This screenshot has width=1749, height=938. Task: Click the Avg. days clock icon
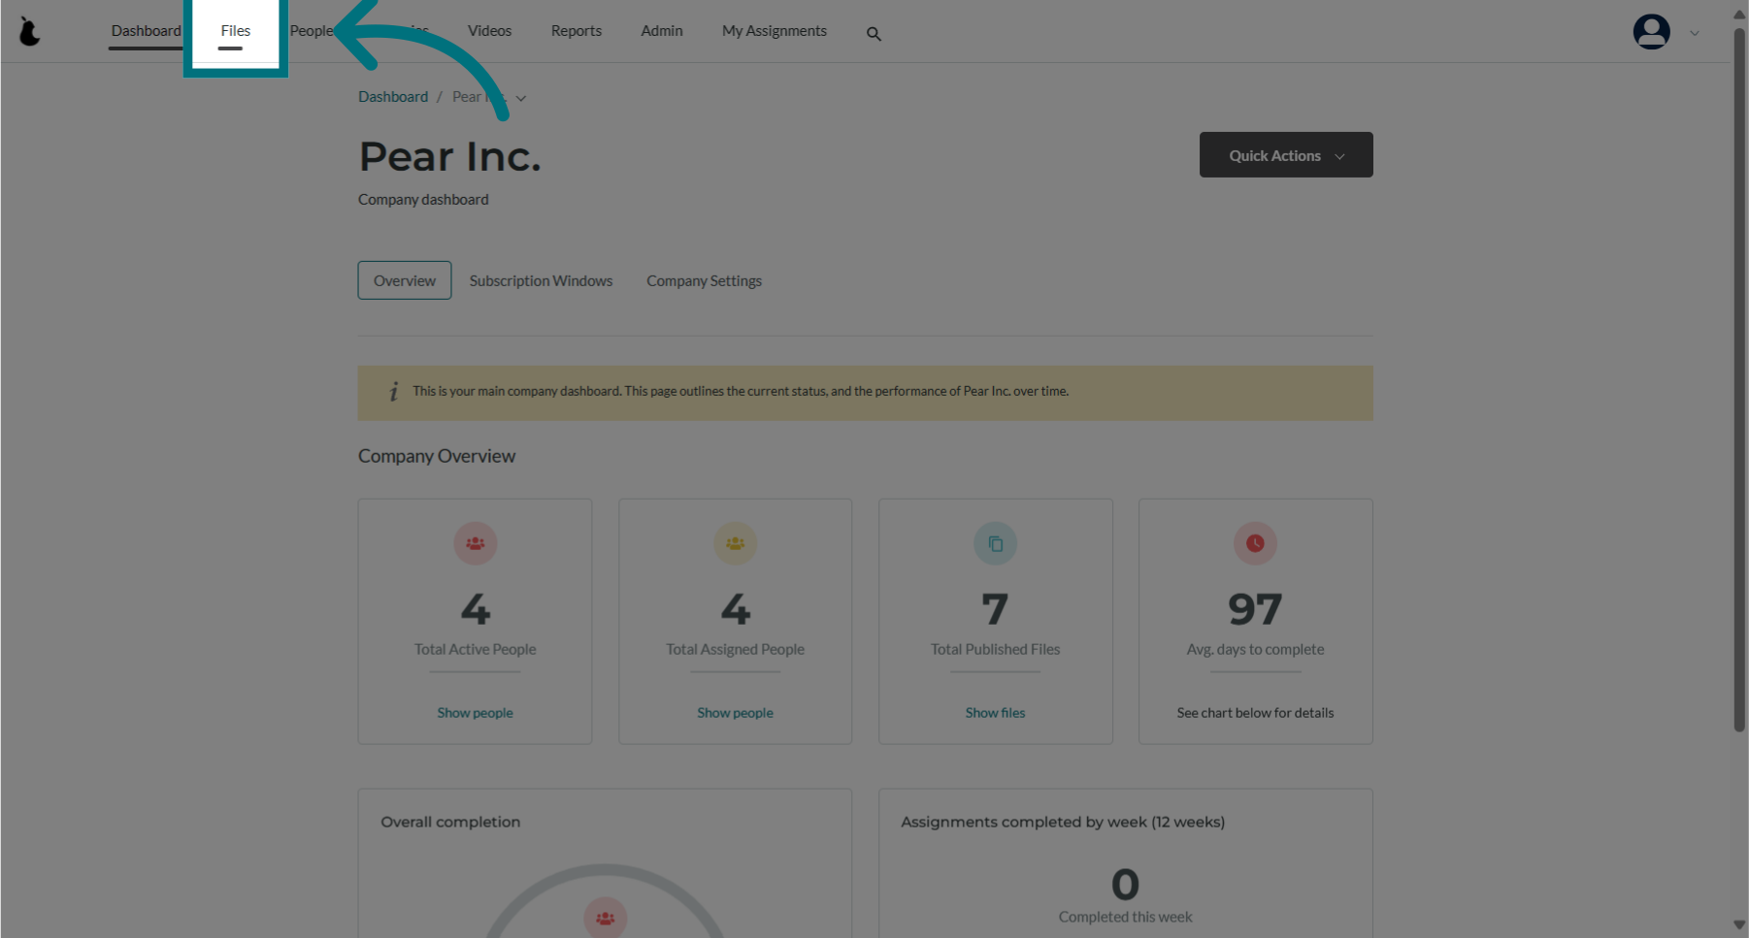click(1255, 543)
